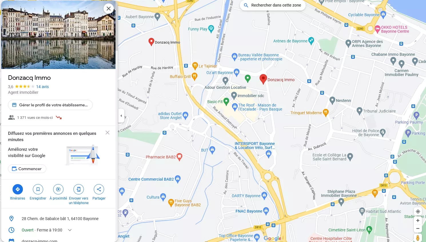Image resolution: width=426 pixels, height=242 pixels.
Task: Open the Donzacq Immo header photo
Action: (x=58, y=34)
